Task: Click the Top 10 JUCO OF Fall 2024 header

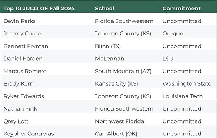Action: coord(39,8)
